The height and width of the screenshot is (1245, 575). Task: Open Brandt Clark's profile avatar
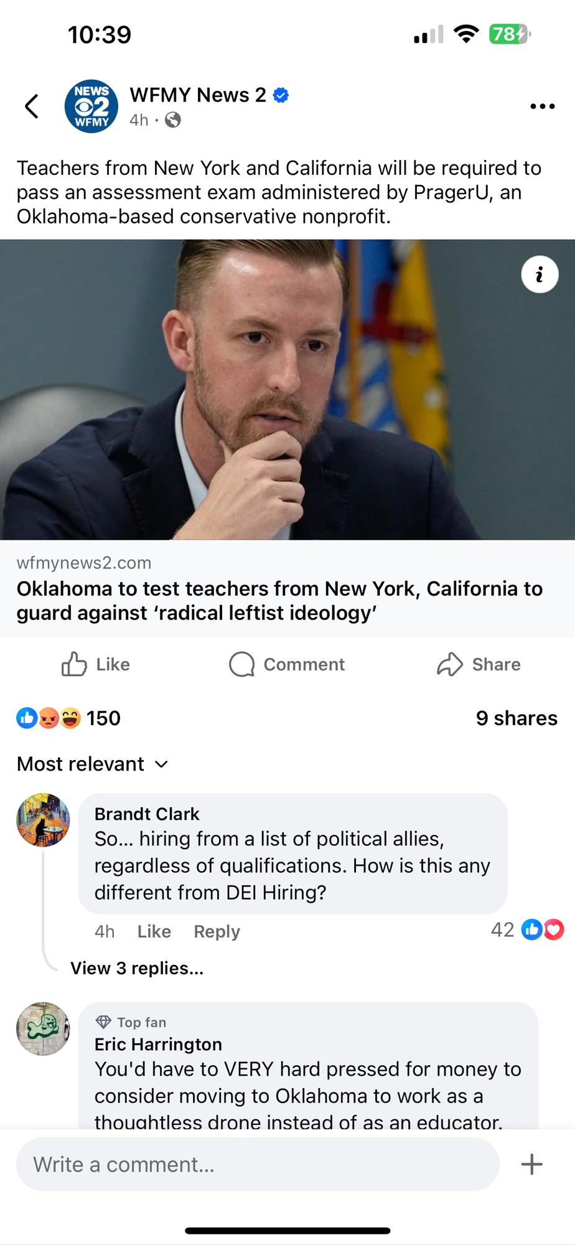click(x=43, y=820)
